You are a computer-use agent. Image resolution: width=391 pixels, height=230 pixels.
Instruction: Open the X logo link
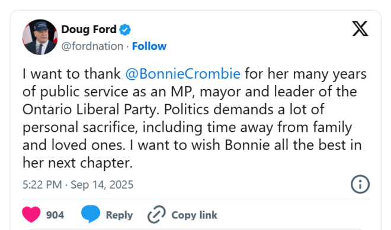click(360, 28)
